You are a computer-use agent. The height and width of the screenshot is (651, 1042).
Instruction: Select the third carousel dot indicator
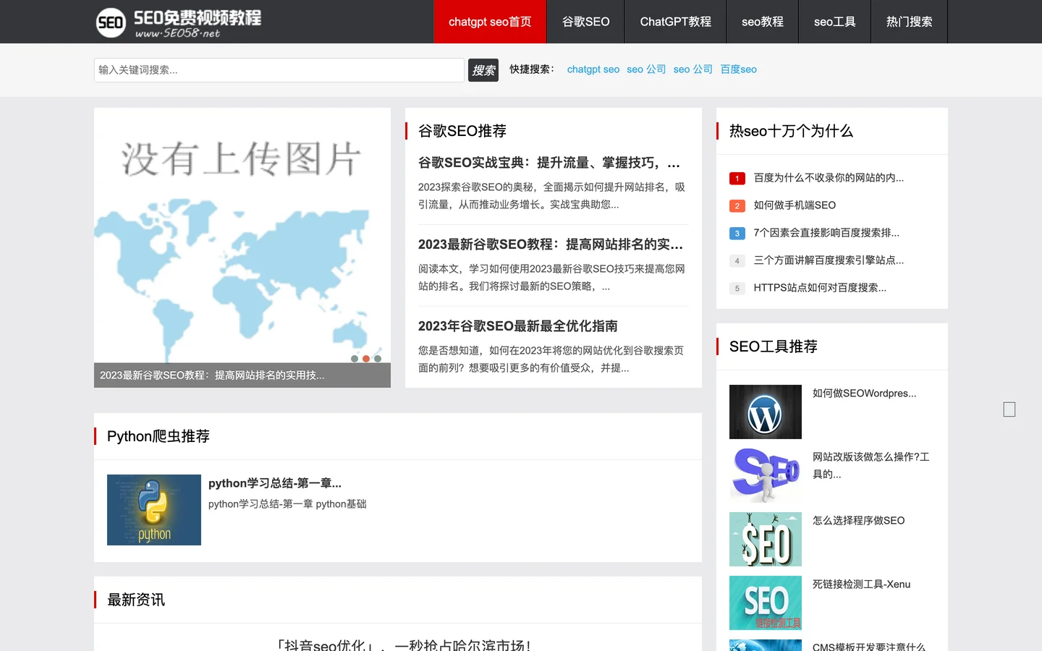[x=378, y=359]
